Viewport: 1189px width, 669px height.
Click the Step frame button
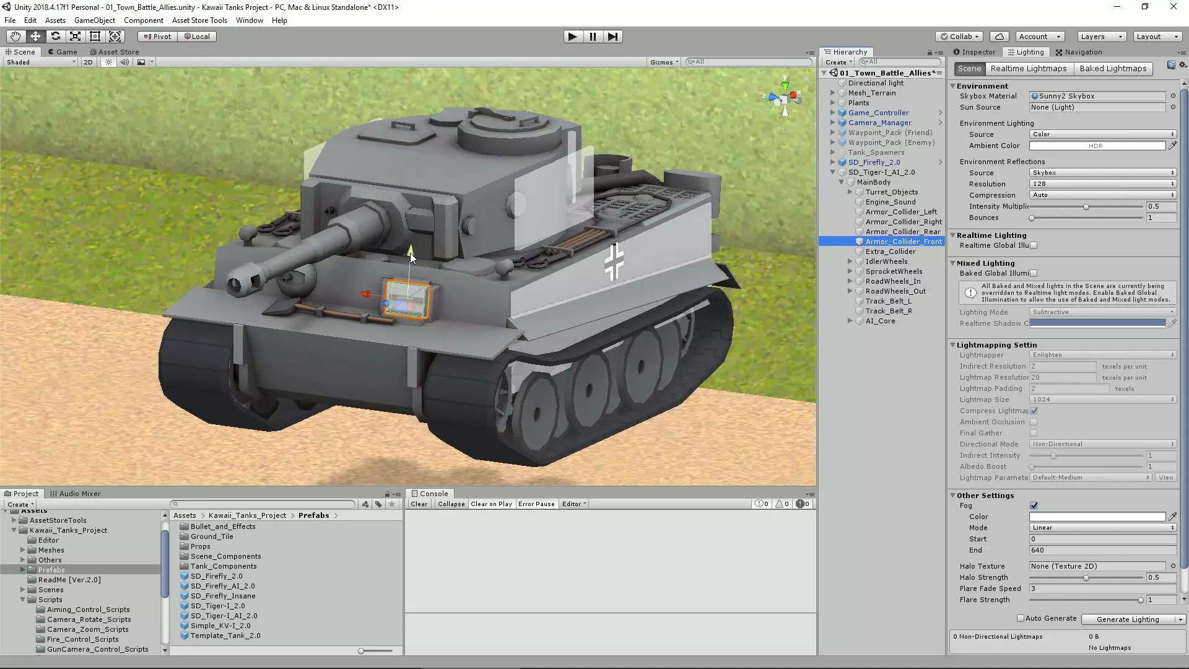(612, 37)
